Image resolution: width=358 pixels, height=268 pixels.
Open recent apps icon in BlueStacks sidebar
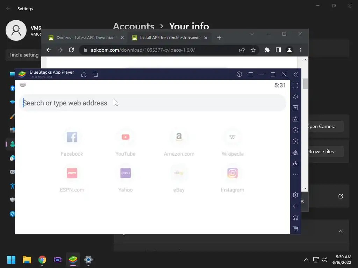click(x=295, y=229)
